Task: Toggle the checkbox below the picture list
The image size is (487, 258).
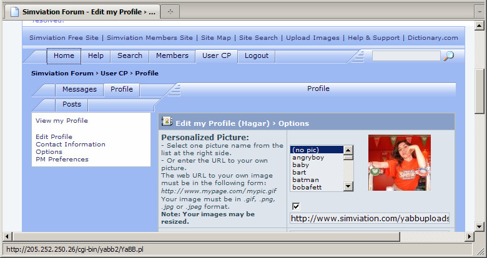Action: coord(296,206)
